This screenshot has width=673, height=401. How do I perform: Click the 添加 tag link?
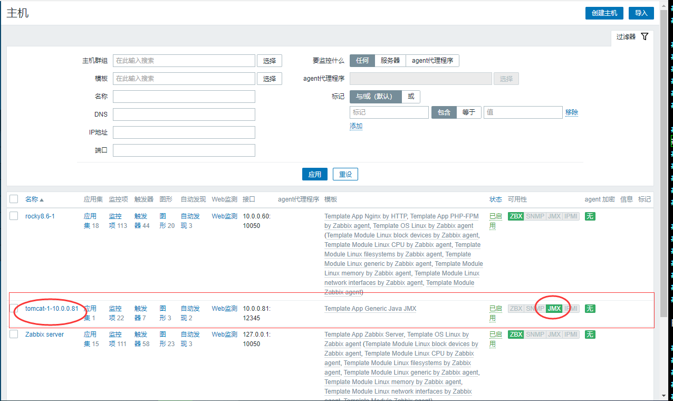[x=356, y=126]
